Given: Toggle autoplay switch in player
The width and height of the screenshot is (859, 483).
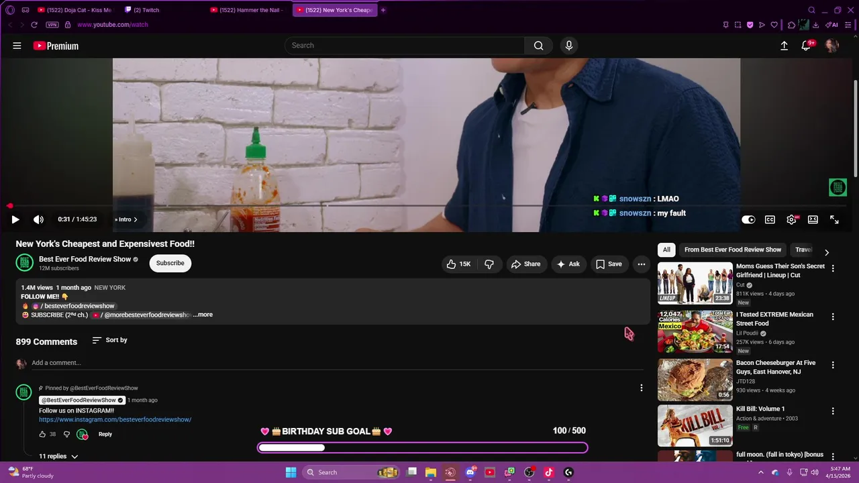Looking at the screenshot, I should click(748, 219).
